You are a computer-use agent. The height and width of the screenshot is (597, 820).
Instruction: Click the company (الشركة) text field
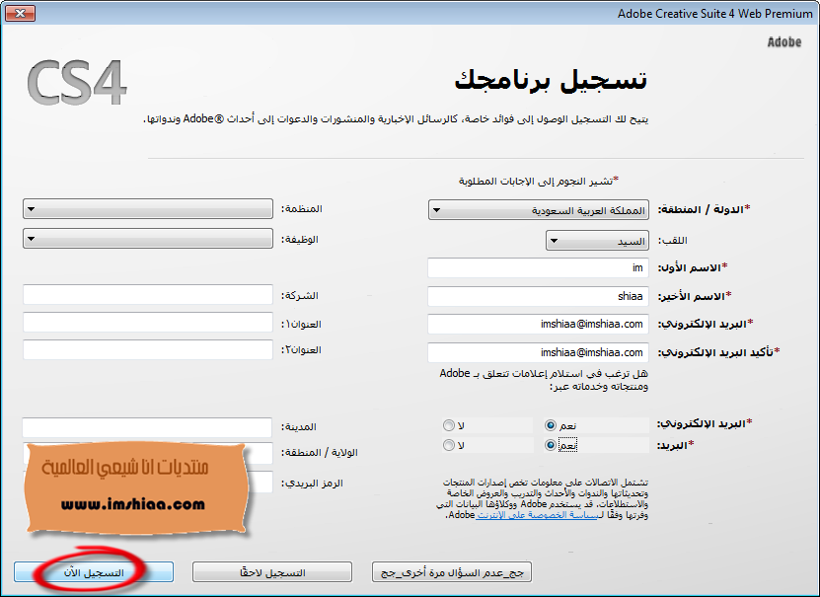click(x=148, y=295)
